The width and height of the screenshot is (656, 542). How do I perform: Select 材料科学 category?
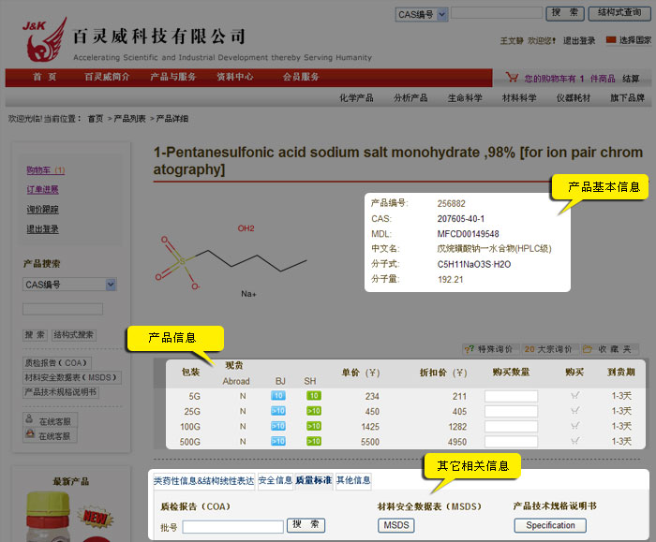(519, 98)
